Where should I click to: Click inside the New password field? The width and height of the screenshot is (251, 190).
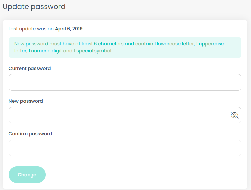tap(119, 115)
